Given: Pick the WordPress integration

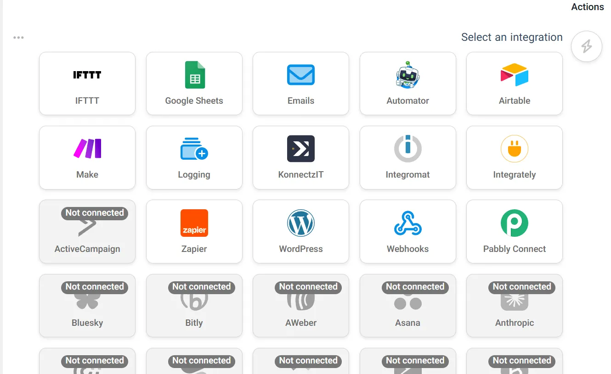Looking at the screenshot, I should click(x=301, y=231).
